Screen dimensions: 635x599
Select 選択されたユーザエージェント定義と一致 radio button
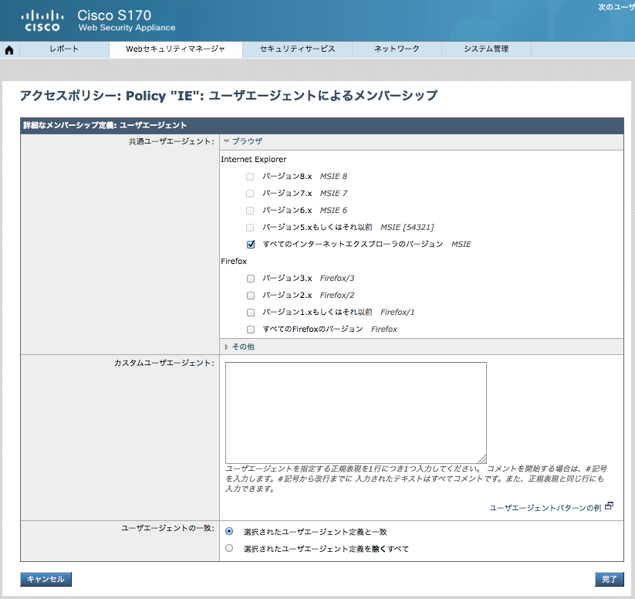(229, 531)
